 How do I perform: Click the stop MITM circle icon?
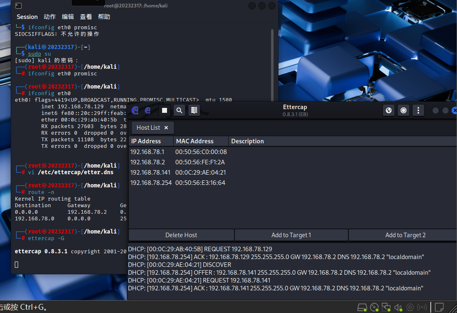coord(404,110)
